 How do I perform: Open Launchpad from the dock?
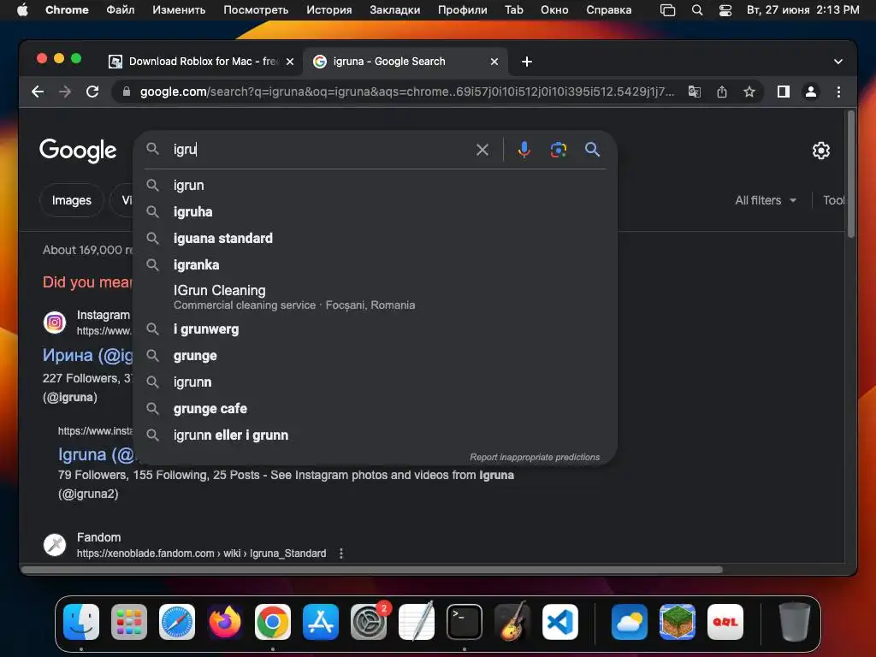(129, 622)
